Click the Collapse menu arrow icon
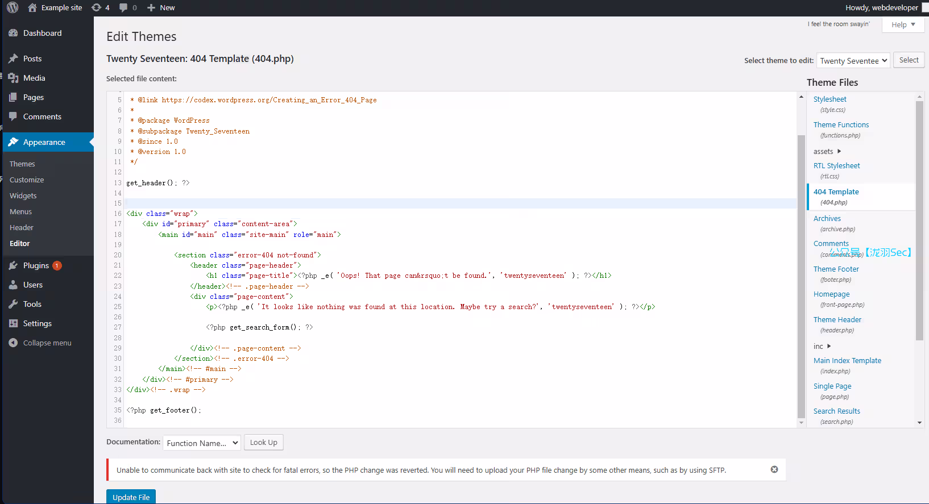Viewport: 929px width, 504px height. coord(13,343)
